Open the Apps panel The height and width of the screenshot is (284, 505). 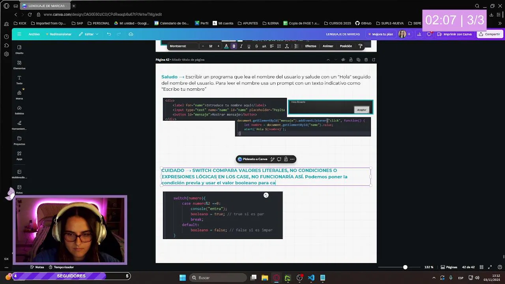point(19,156)
